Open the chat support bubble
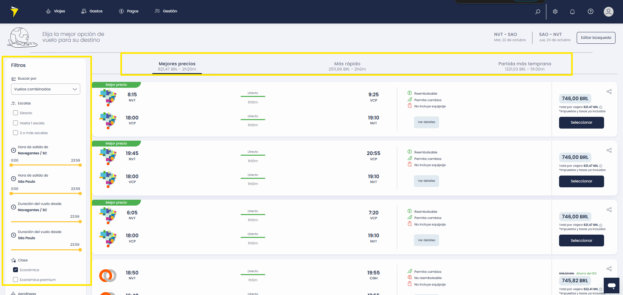The image size is (623, 295). [x=612, y=286]
